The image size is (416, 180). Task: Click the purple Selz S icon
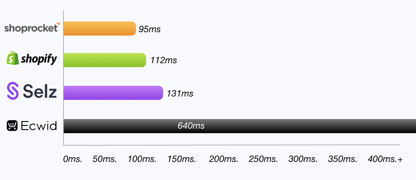(x=13, y=91)
